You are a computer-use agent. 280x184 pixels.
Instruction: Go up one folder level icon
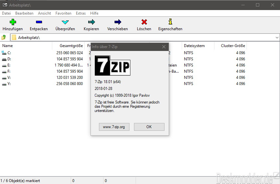(x=4, y=37)
